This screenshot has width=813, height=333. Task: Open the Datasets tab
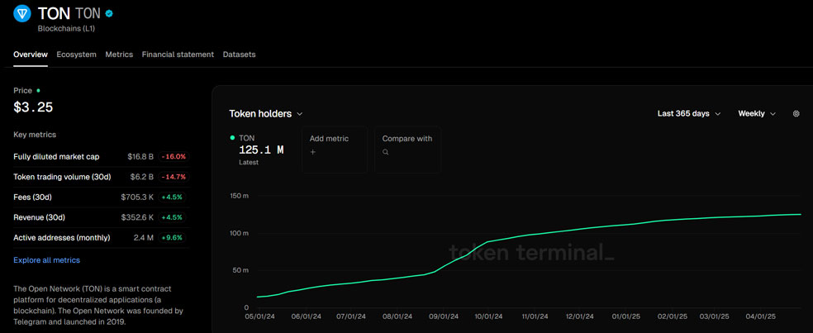click(x=239, y=55)
